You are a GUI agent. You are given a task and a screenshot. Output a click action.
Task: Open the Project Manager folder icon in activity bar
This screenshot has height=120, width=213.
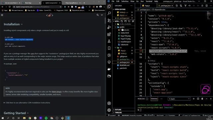point(109,76)
